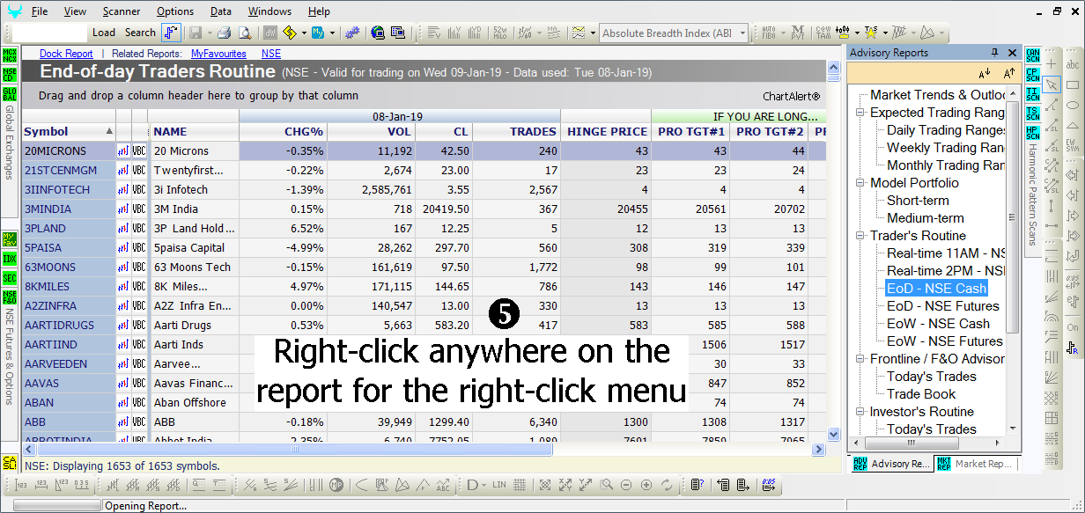Open the NSE related report link

(x=271, y=54)
